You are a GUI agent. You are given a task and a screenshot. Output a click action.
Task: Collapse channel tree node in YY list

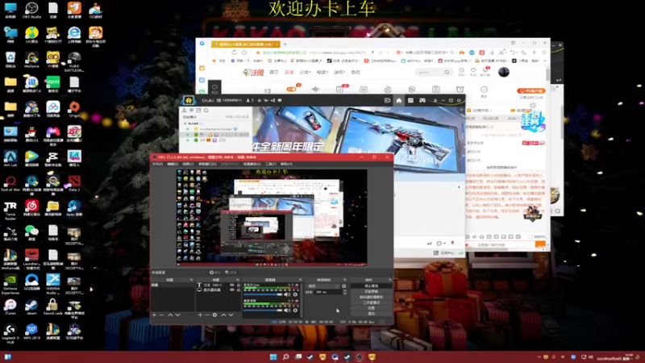pyautogui.click(x=185, y=123)
